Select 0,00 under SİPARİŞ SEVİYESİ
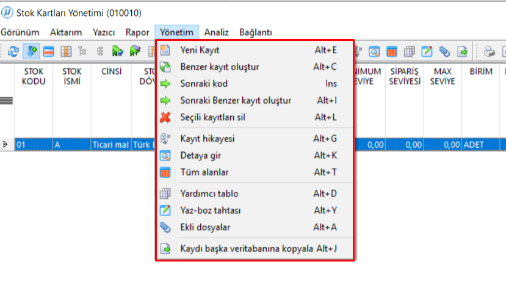Screen dimensions: 506x281 pos(405,144)
